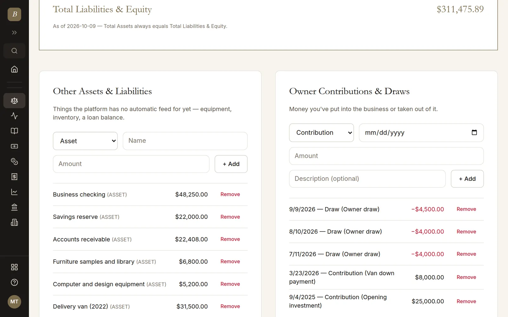Viewport: 508px width, 317px height.
Task: Click the Amount field under Owner Contributions
Action: coord(386,156)
